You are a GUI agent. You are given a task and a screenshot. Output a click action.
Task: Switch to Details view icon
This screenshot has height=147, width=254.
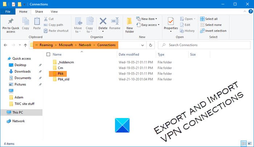[243, 143]
